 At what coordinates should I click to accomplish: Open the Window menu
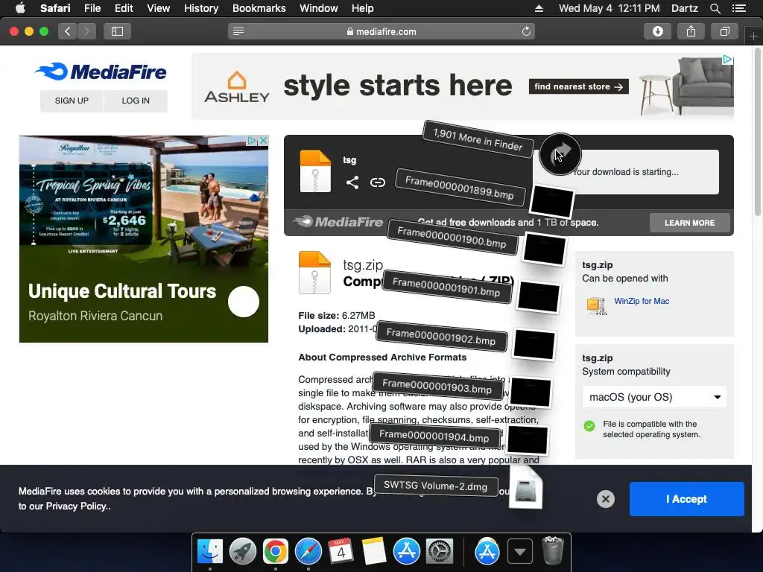pos(318,8)
